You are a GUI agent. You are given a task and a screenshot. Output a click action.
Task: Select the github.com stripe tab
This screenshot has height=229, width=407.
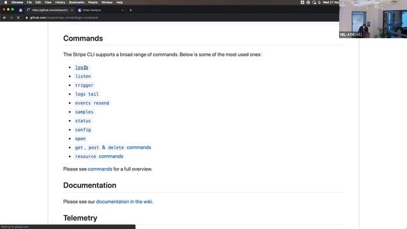[x=50, y=10]
